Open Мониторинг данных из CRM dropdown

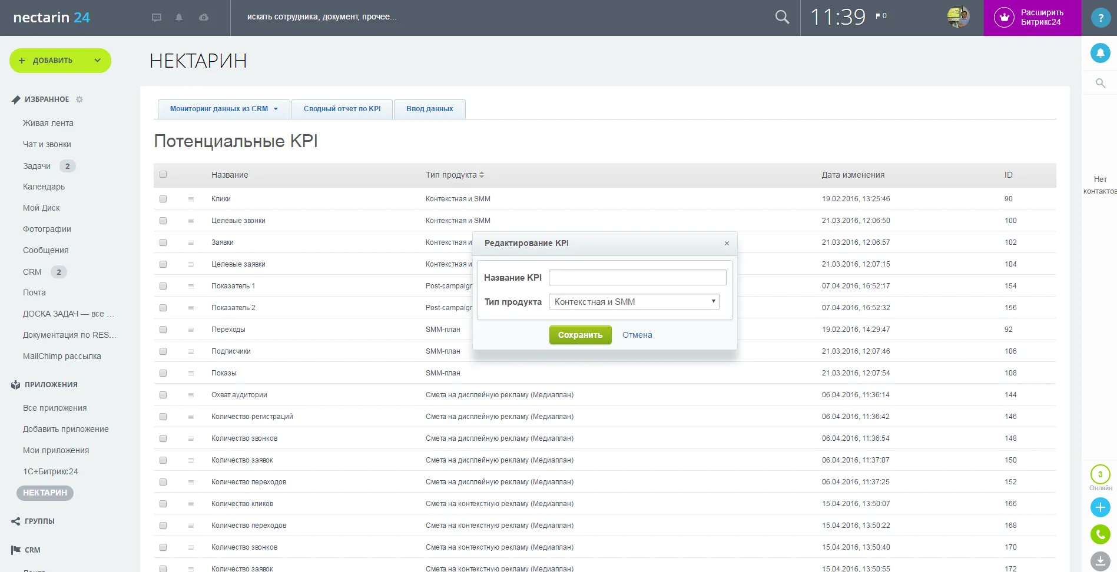pyautogui.click(x=224, y=109)
